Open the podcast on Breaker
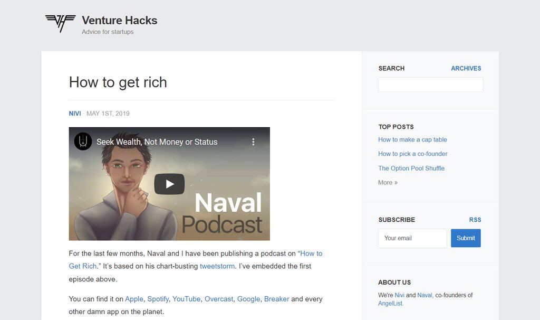Viewport: 540px width, 320px height. [x=277, y=299]
